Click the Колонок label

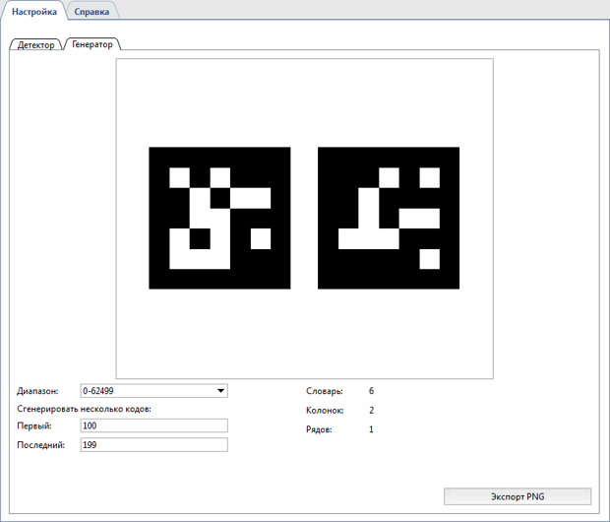326,411
